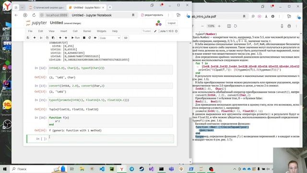
Task: Insert a cell below with plus icon
Action: coord(35,37)
